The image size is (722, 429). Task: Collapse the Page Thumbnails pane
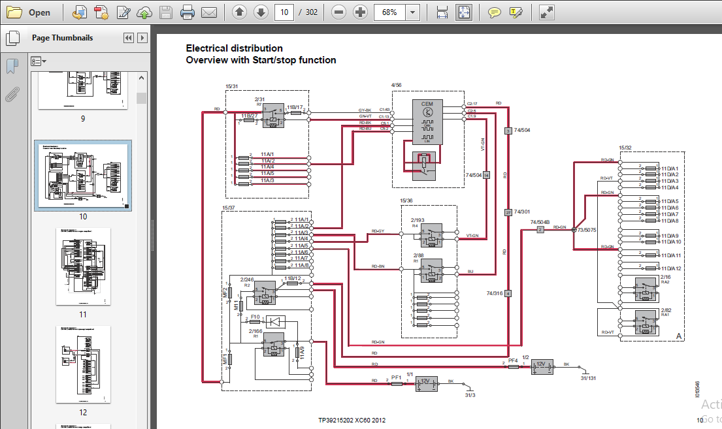pyautogui.click(x=129, y=38)
